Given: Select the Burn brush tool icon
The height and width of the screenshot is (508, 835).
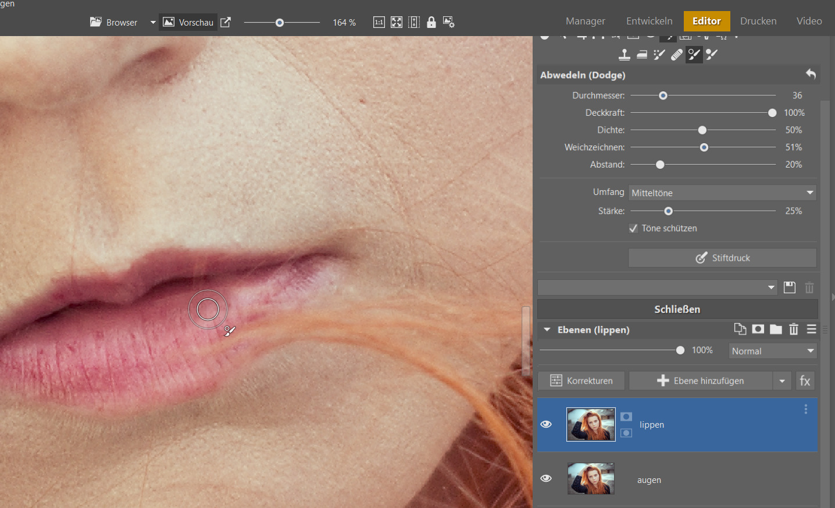Looking at the screenshot, I should (712, 55).
